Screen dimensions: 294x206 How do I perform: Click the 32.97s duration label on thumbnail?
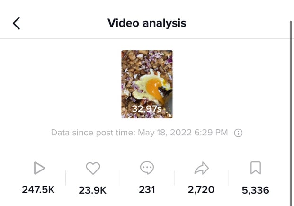(147, 109)
